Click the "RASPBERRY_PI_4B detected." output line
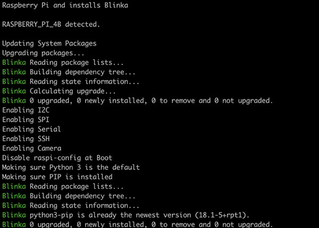The image size is (319, 228). point(51,24)
